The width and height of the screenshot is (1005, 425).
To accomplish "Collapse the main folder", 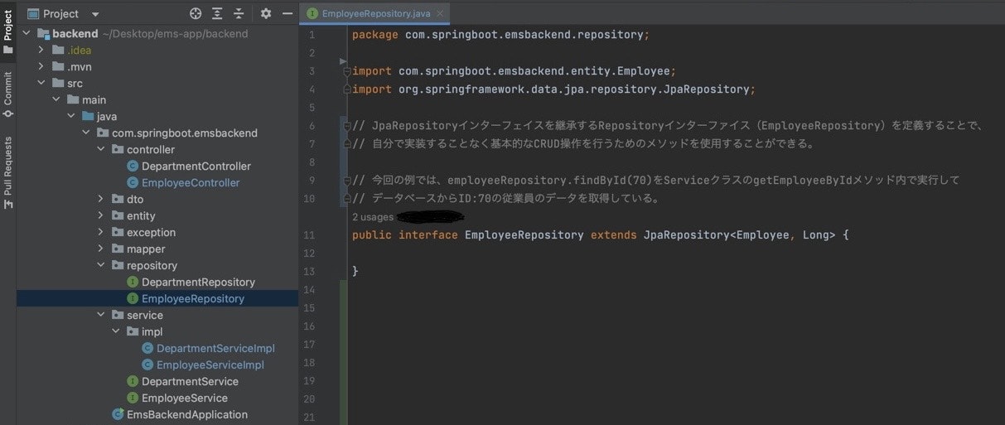I will (56, 99).
